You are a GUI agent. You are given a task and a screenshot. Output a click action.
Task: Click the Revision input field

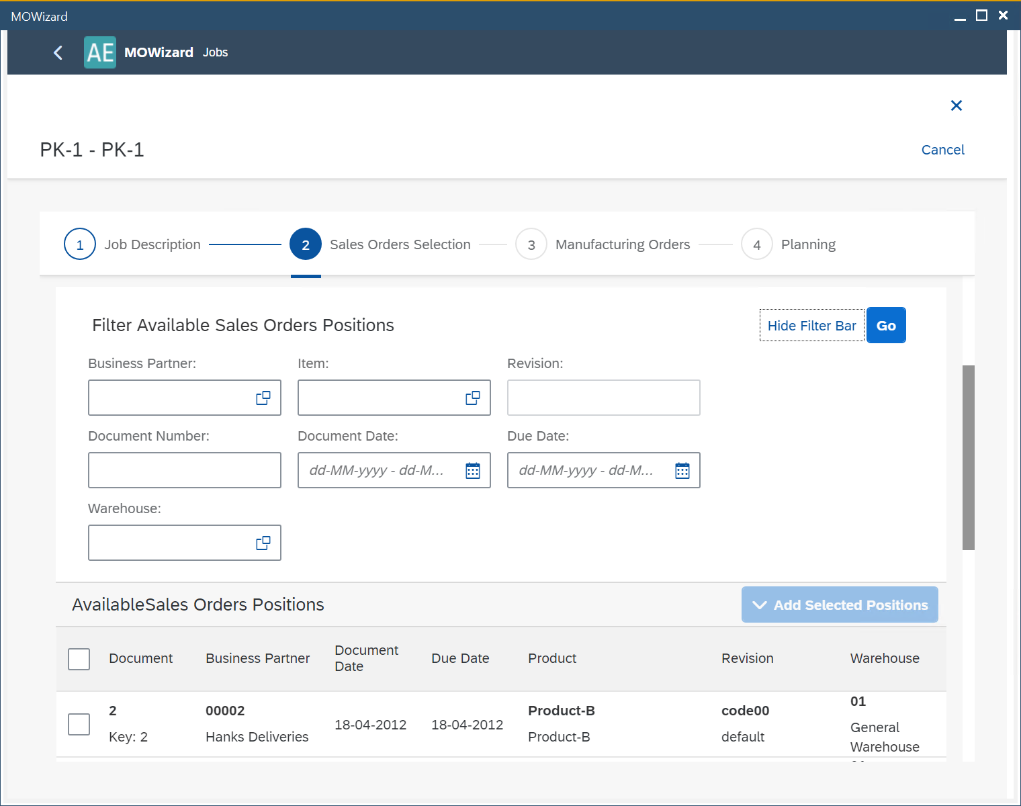[603, 398]
